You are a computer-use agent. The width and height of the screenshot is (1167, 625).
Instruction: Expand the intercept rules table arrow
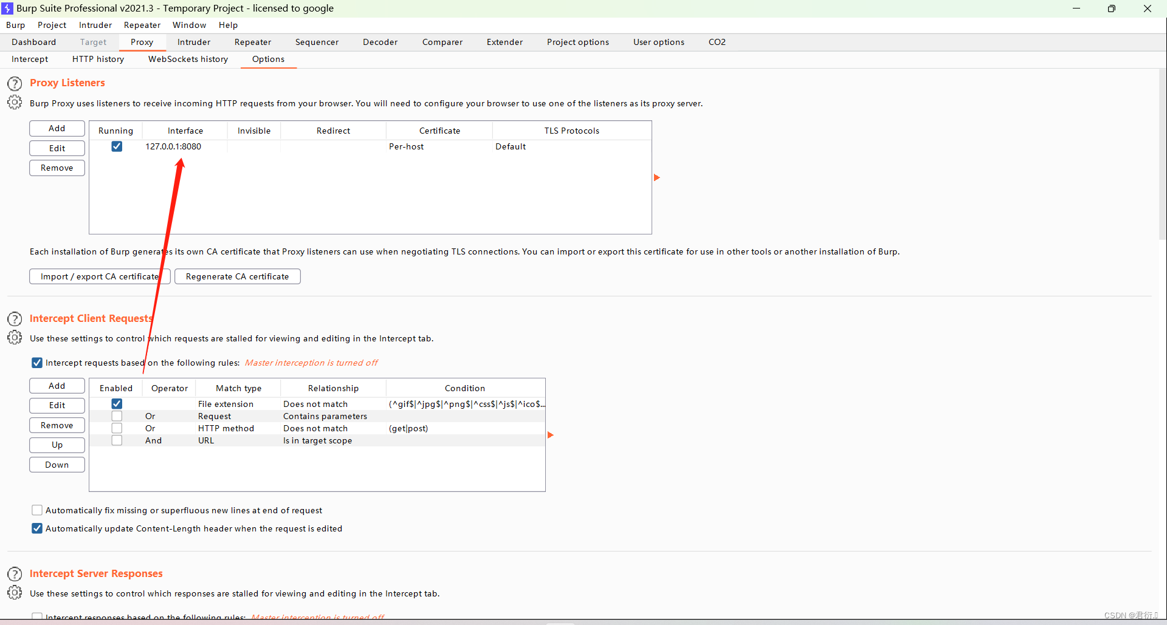[551, 435]
